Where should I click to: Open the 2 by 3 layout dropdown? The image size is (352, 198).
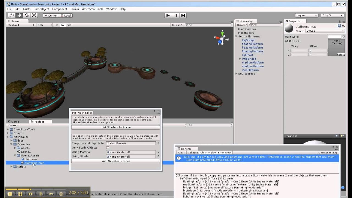332,15
